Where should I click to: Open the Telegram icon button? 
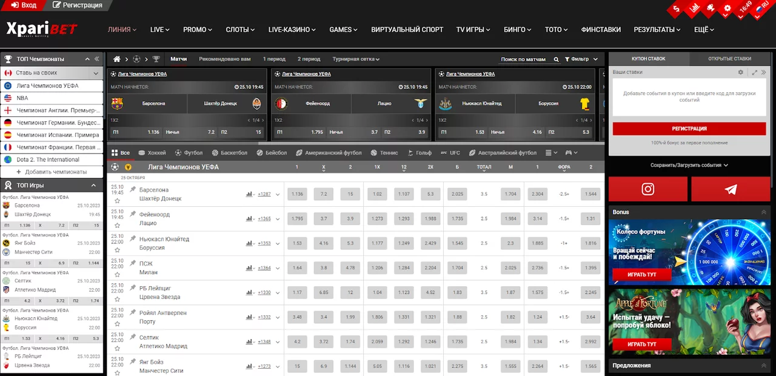pyautogui.click(x=731, y=189)
